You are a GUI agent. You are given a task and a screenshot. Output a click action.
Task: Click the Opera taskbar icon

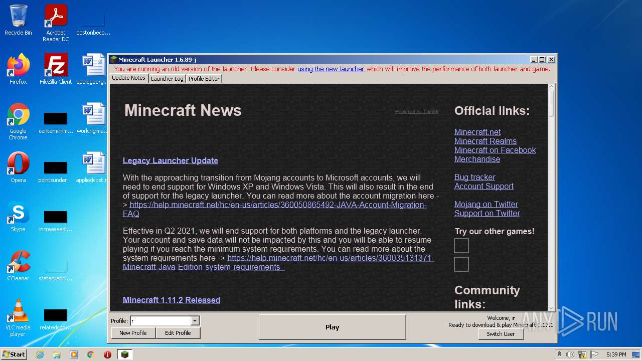pos(107,354)
